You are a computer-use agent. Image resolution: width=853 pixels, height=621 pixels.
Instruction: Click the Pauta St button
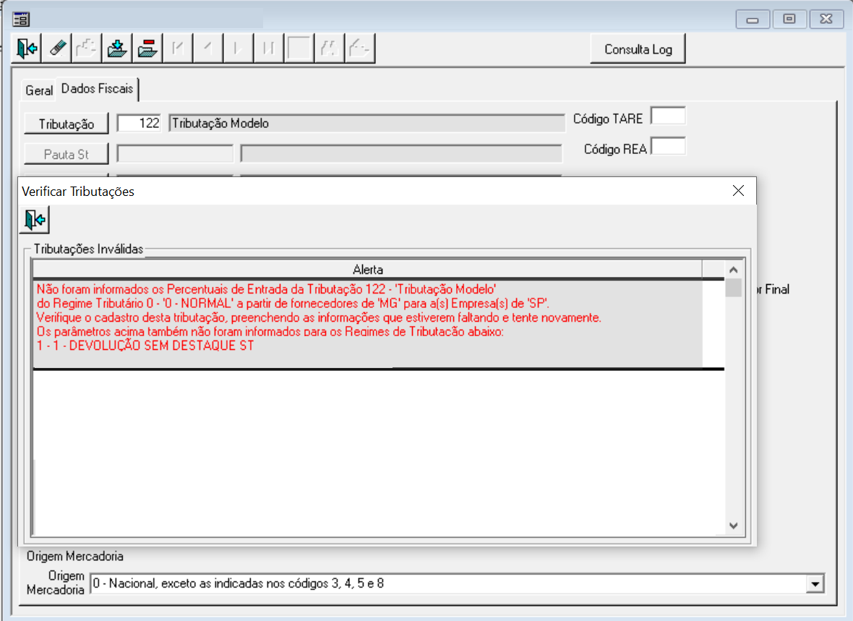pos(66,154)
